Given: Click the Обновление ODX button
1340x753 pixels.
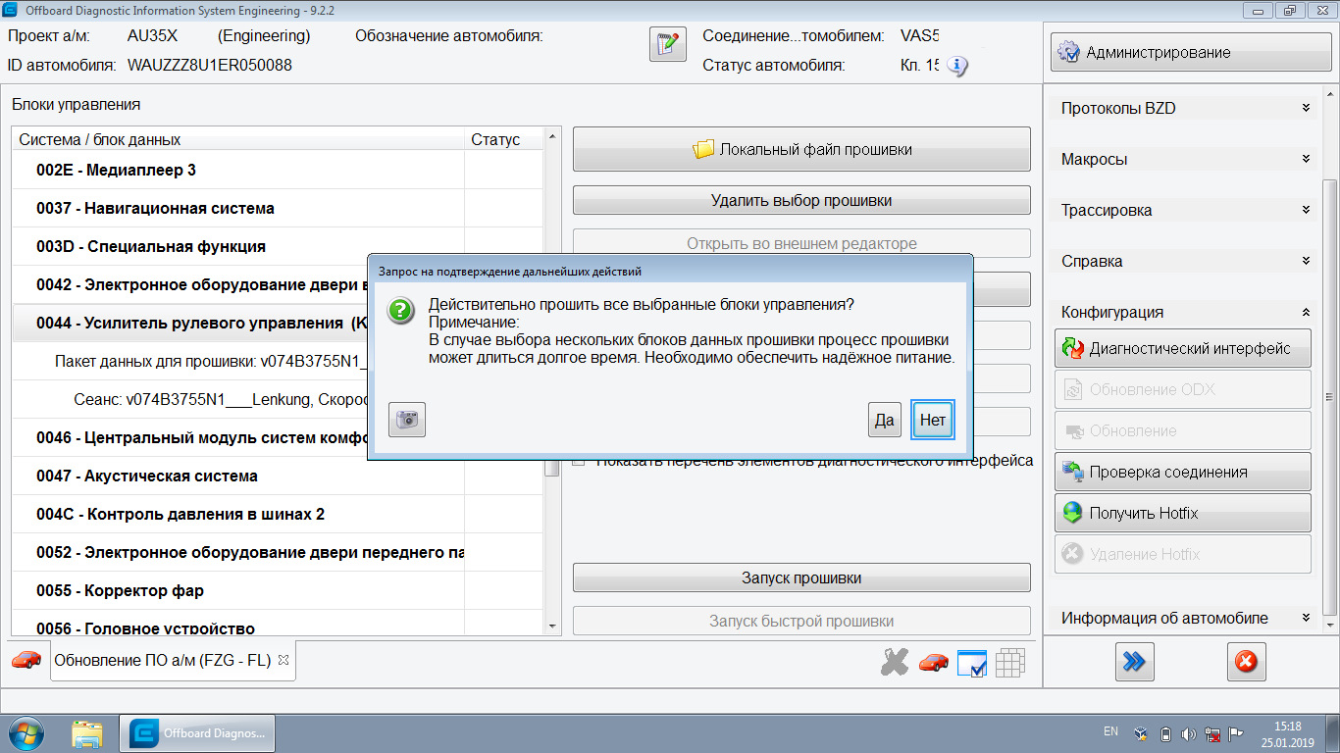Looking at the screenshot, I should point(1183,389).
